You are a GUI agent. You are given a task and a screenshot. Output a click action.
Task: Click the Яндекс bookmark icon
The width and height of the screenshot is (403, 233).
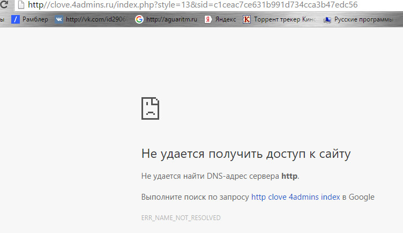[x=207, y=20]
